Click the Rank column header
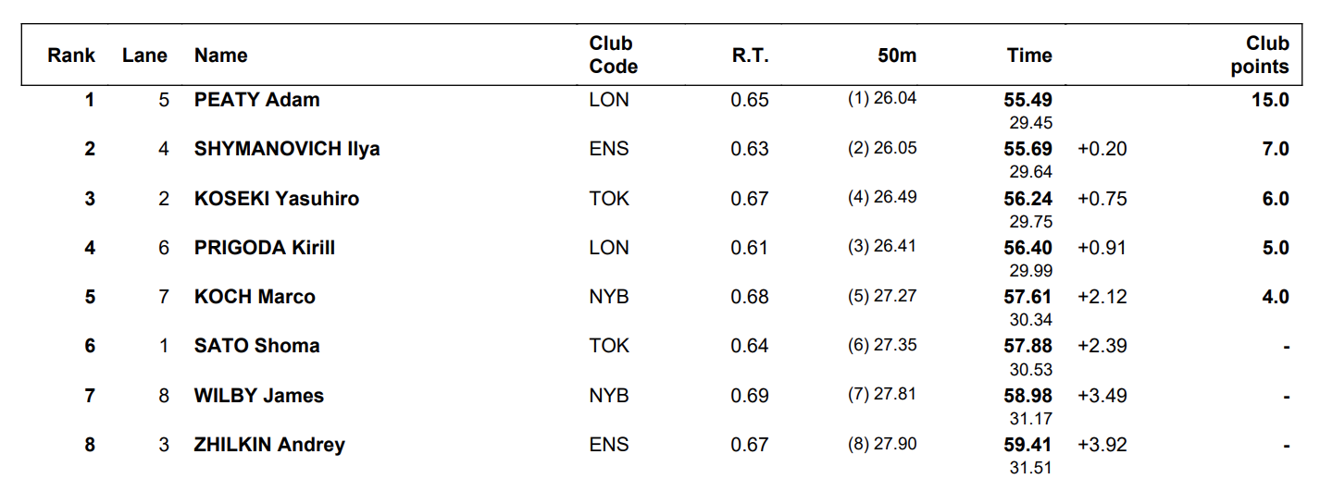The height and width of the screenshot is (479, 1320). (71, 55)
